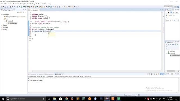This screenshot has width=180, height=101.
Task: Open the Source menu
Action: [x=10, y=4]
